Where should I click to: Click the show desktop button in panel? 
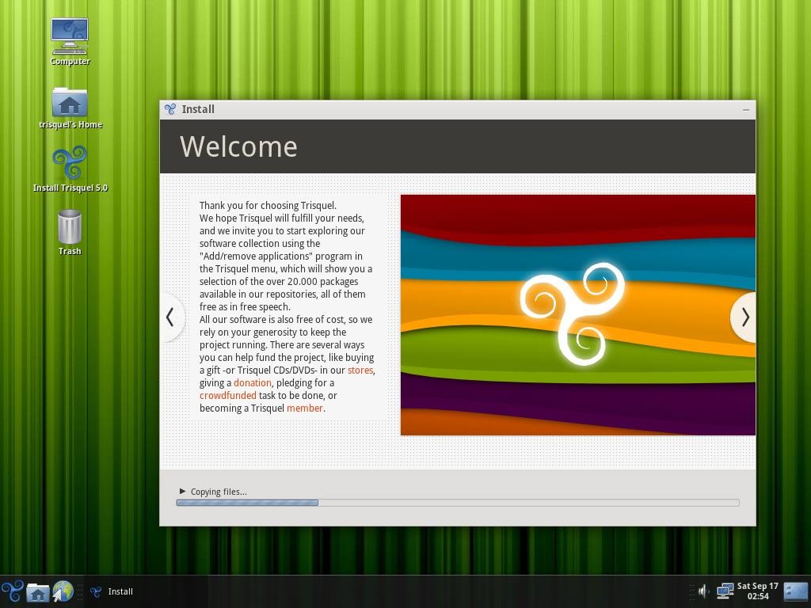click(795, 591)
